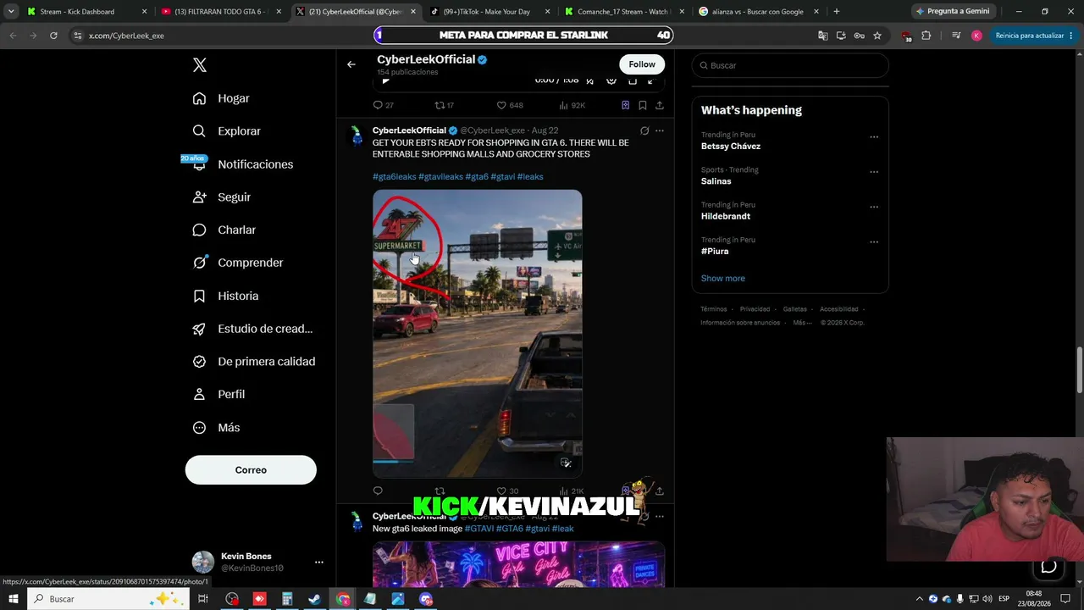
Task: Click the #gtavileaks hashtag
Action: [x=440, y=176]
